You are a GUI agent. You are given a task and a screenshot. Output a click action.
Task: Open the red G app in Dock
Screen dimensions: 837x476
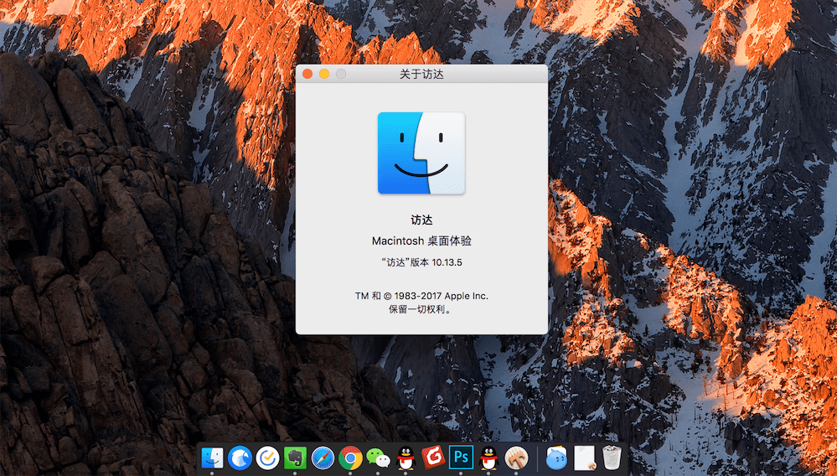[x=433, y=458]
